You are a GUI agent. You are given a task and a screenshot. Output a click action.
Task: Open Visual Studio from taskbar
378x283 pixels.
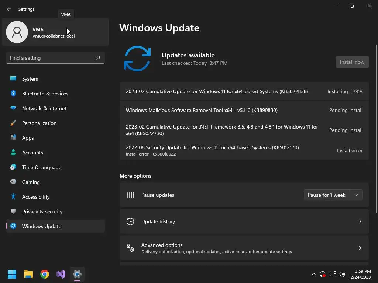tap(61, 274)
